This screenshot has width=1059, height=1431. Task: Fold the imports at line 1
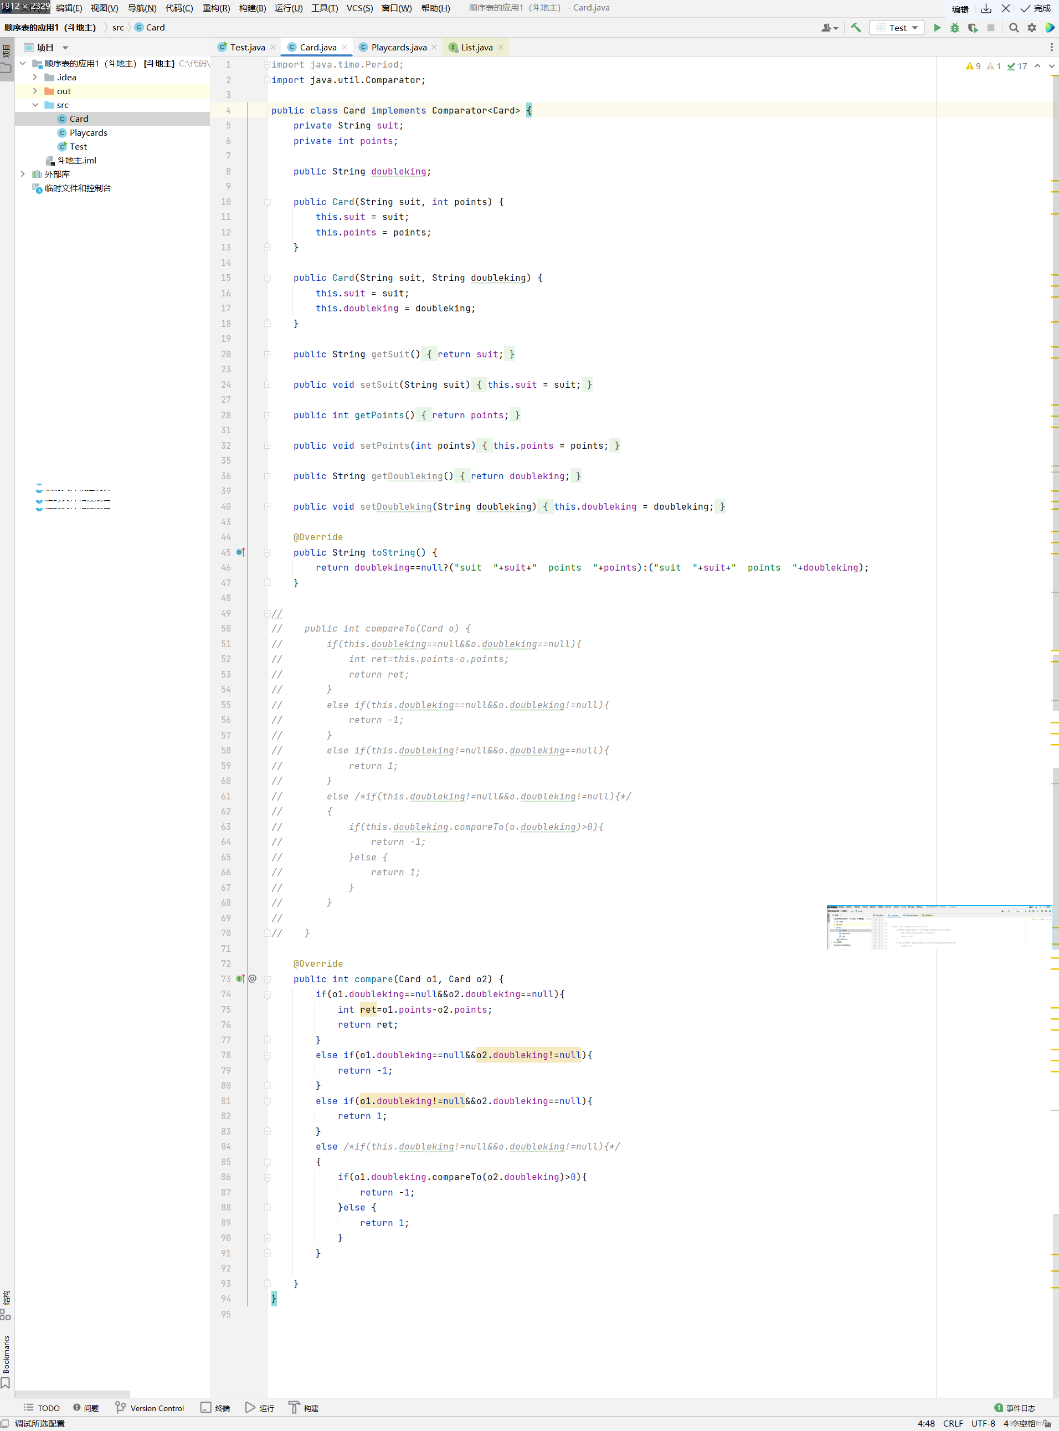[x=268, y=65]
